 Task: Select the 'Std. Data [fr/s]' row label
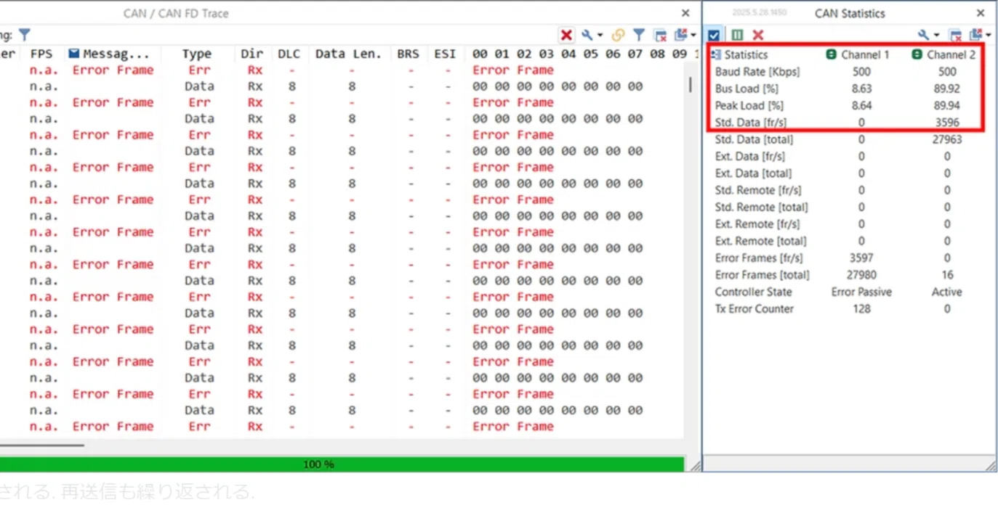pyautogui.click(x=750, y=123)
